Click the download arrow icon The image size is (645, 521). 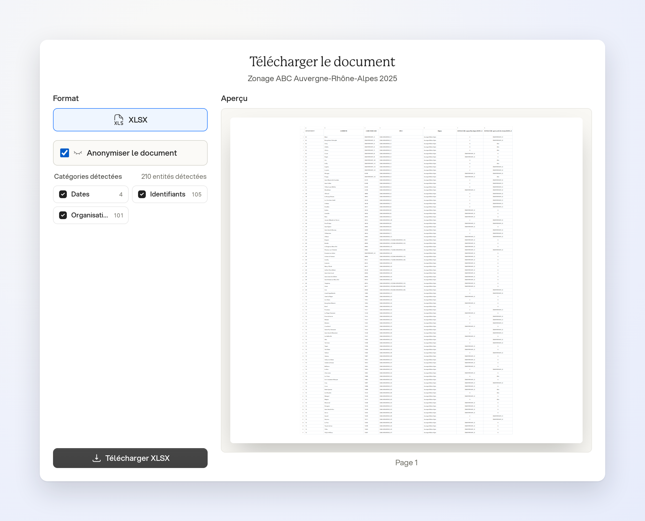[96, 458]
